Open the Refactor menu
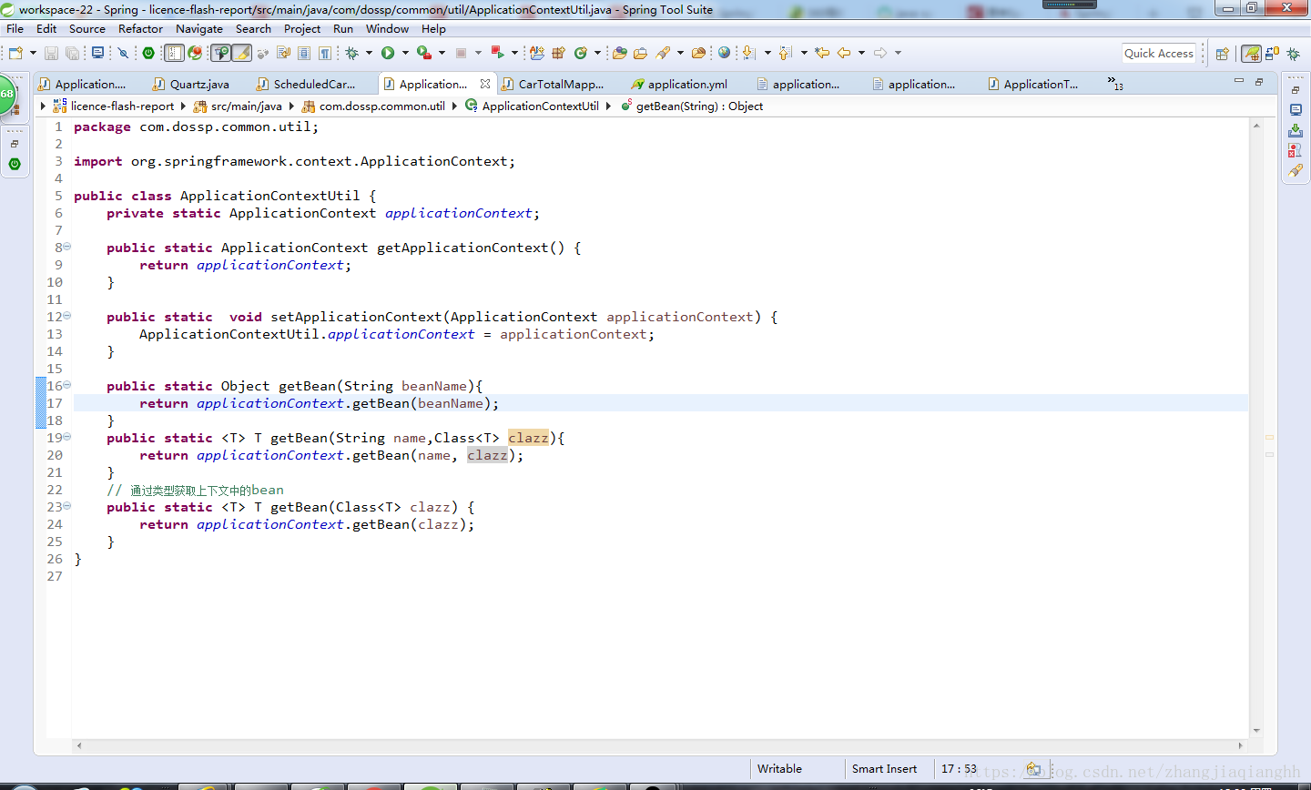This screenshot has height=790, width=1311. [140, 28]
